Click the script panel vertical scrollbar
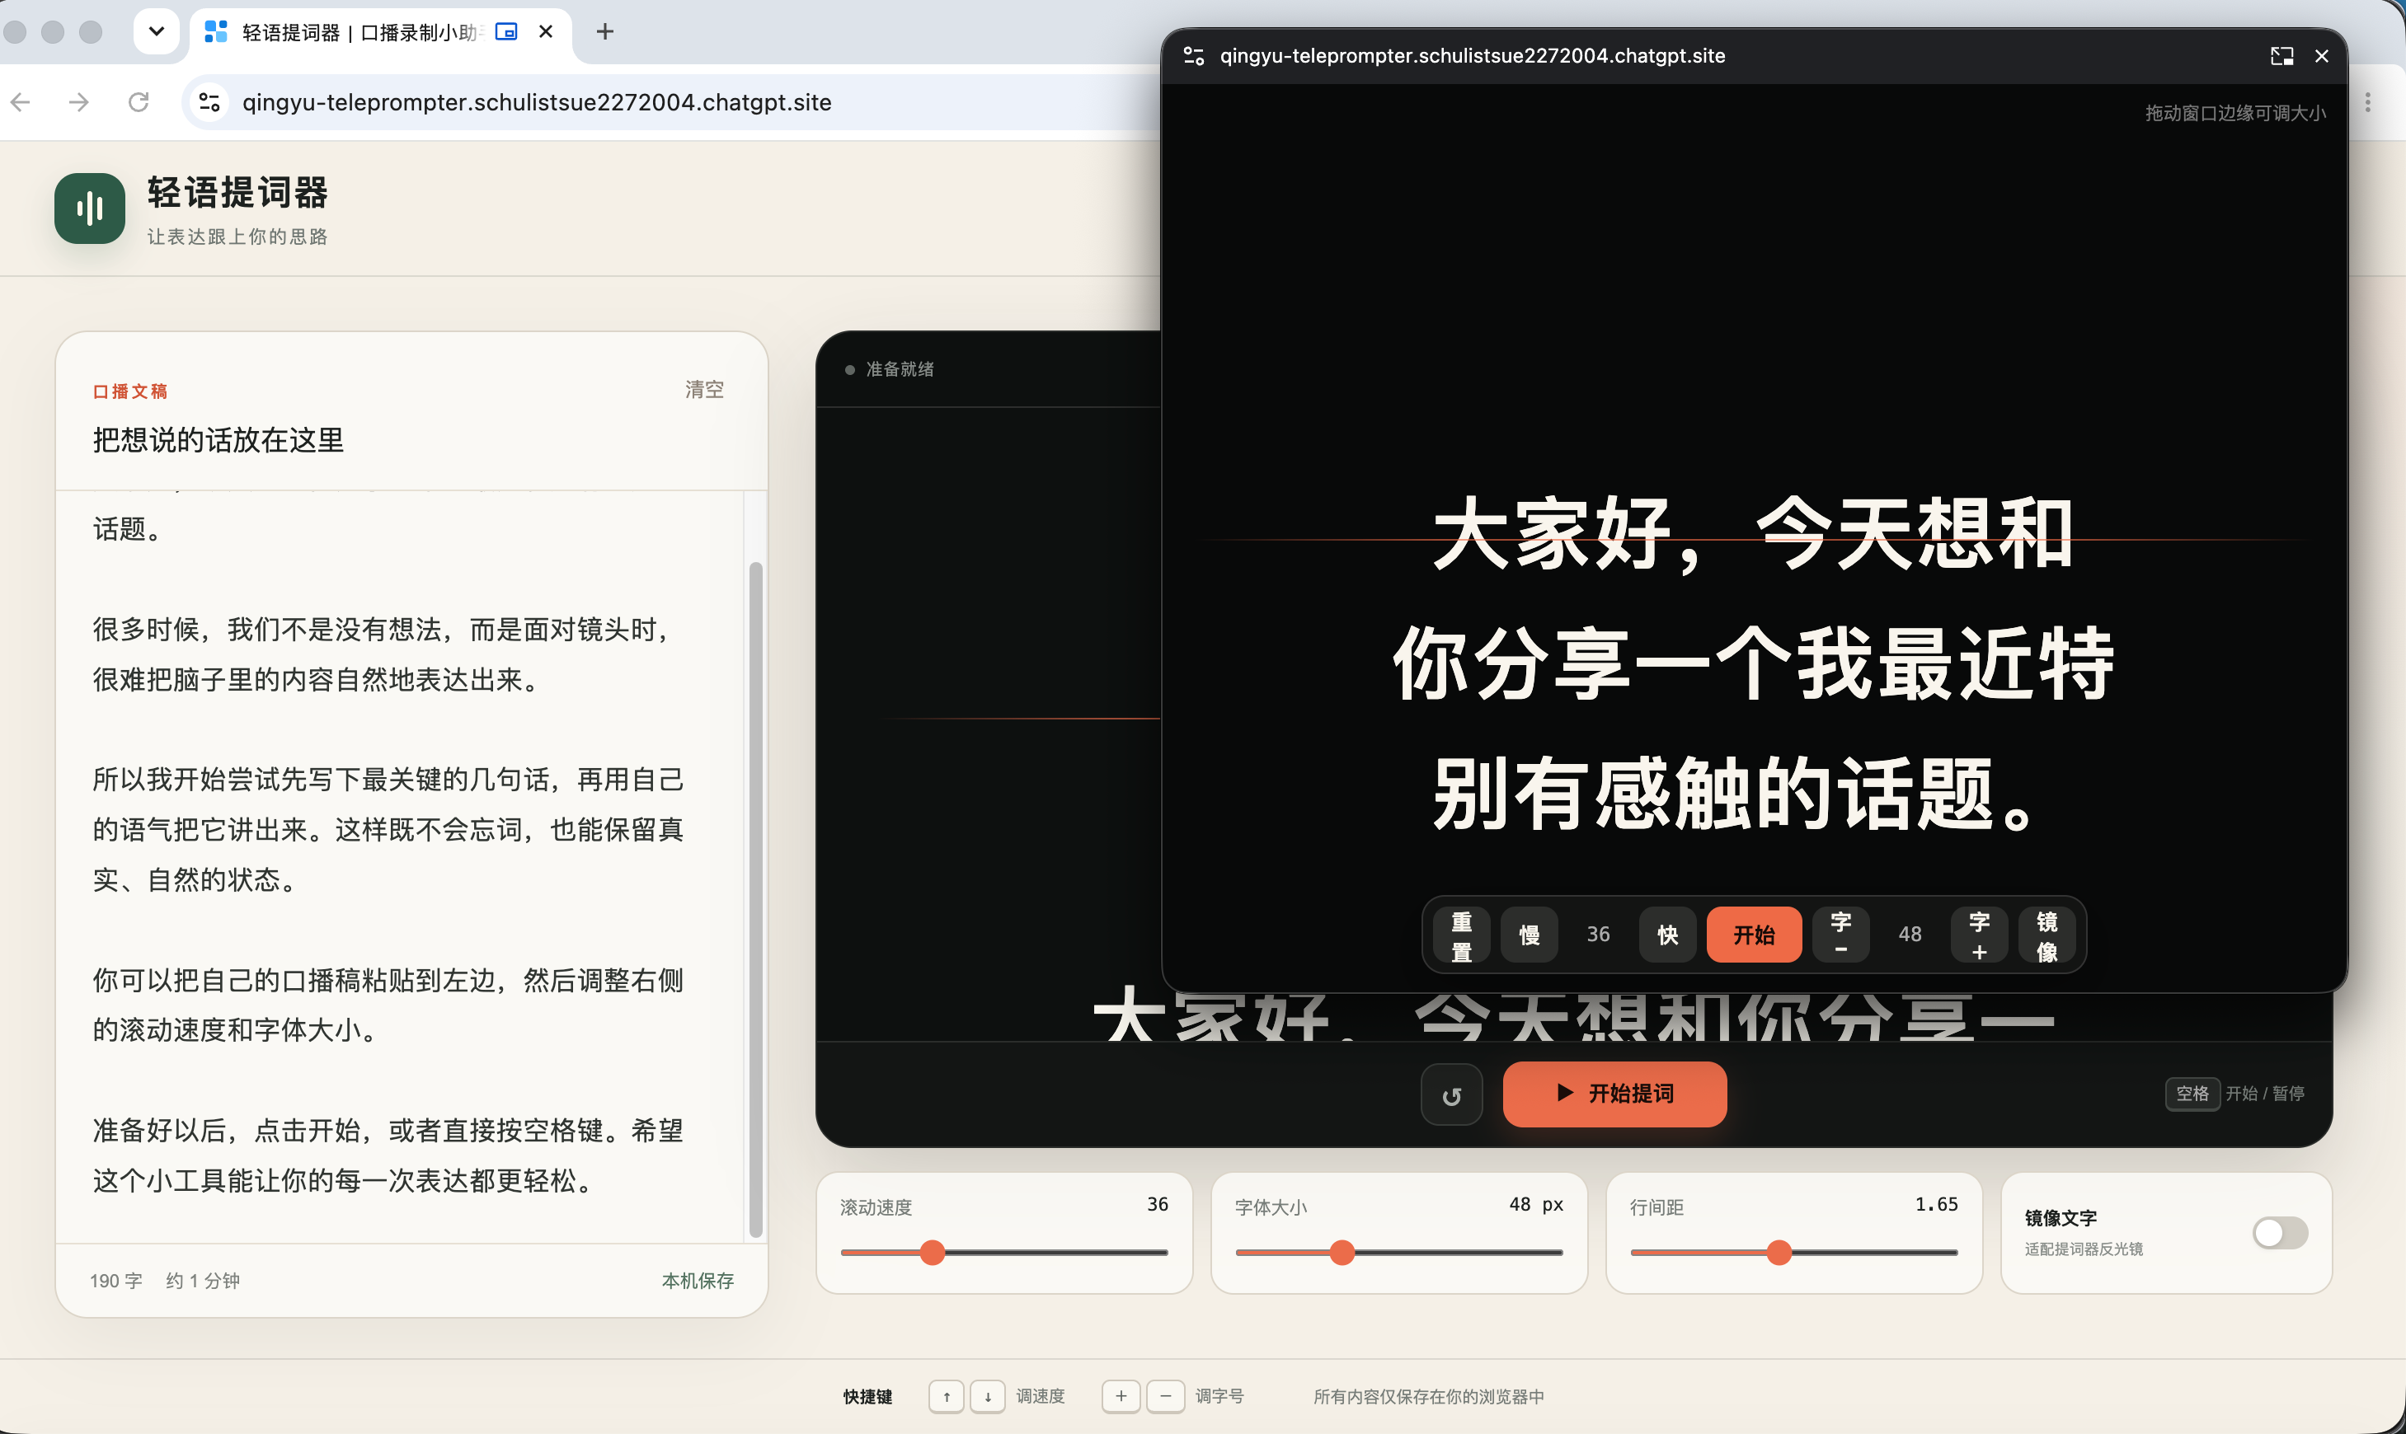Viewport: 2406px width, 1434px height. tap(756, 900)
